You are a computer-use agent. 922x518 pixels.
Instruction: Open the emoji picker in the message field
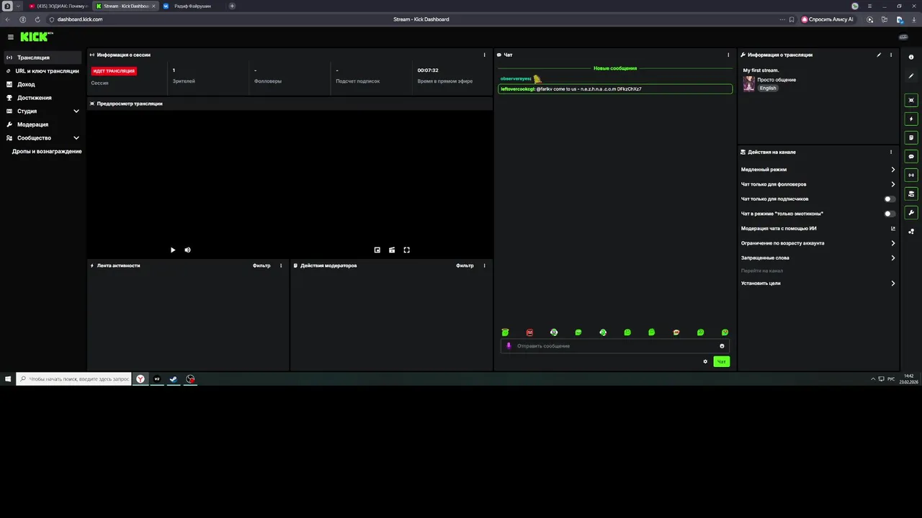tap(722, 346)
